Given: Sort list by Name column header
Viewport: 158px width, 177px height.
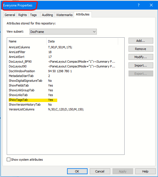Looking at the screenshot, I should tap(27, 41).
